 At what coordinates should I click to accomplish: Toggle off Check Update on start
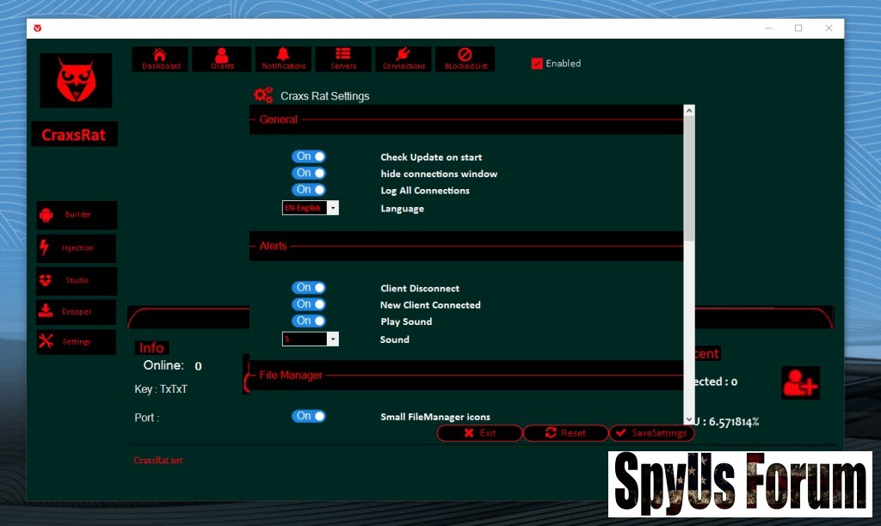309,156
